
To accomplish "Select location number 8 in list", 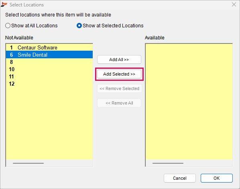I will (x=49, y=62).
